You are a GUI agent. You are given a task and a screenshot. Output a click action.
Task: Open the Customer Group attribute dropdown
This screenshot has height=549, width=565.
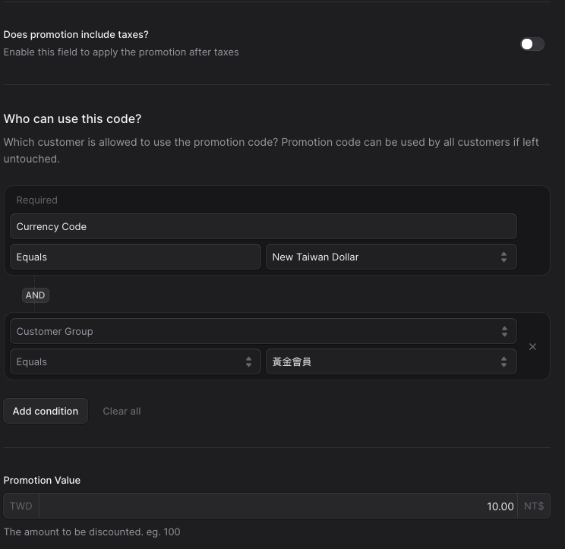(x=263, y=332)
